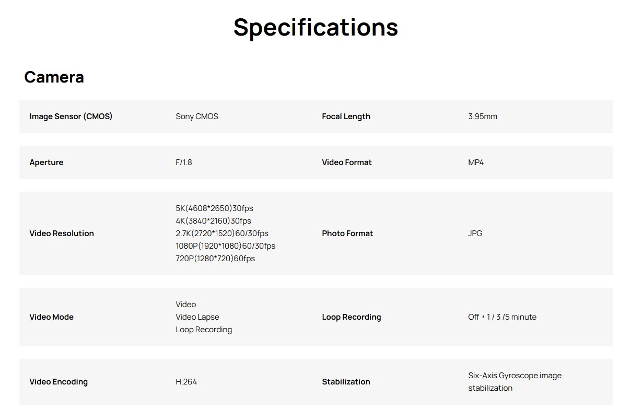Click the MP4 video format value
The height and width of the screenshot is (409, 619).
coord(476,162)
